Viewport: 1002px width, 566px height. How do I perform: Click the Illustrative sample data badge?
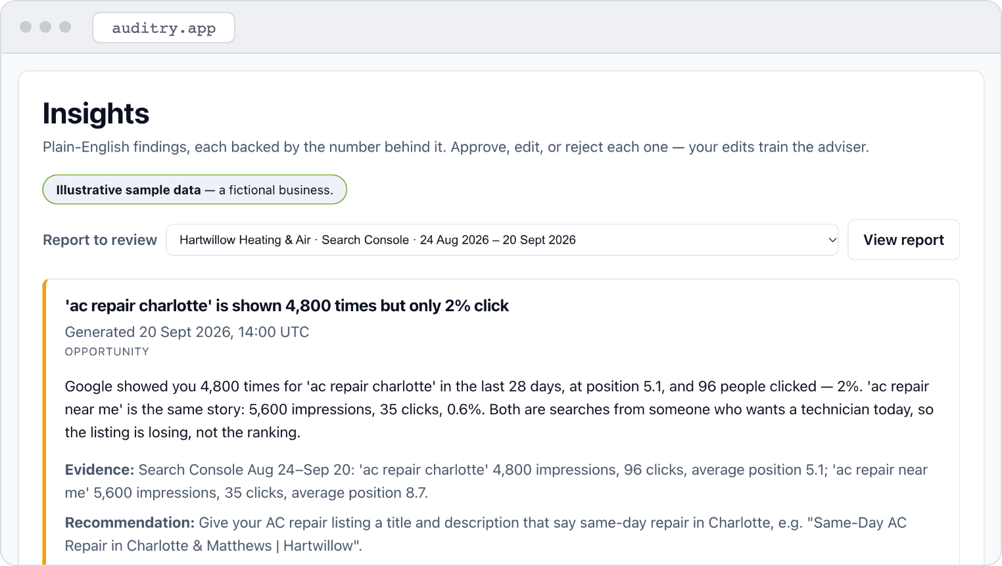pos(195,190)
